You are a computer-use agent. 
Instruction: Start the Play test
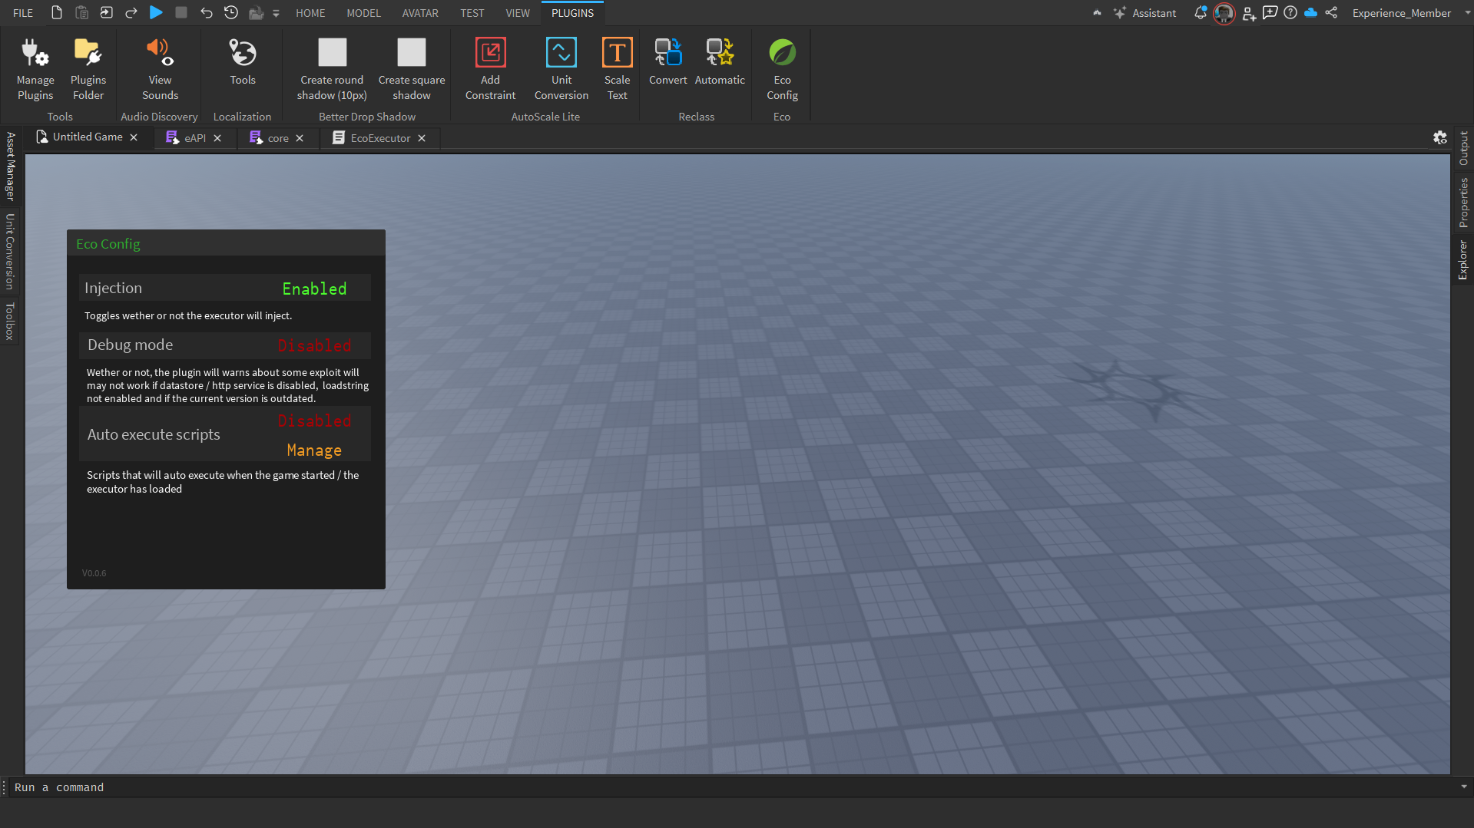click(x=156, y=12)
